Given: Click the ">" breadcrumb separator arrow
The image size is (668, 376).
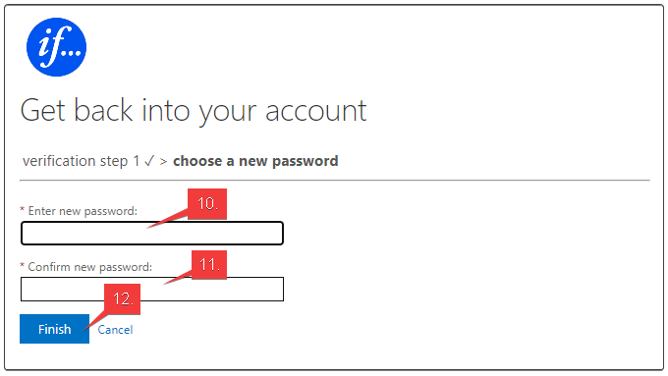Looking at the screenshot, I should [x=163, y=162].
